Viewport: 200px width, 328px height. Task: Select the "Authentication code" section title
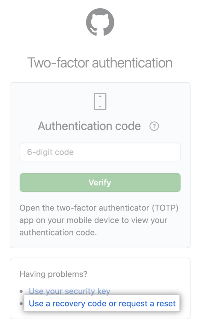[x=89, y=126]
